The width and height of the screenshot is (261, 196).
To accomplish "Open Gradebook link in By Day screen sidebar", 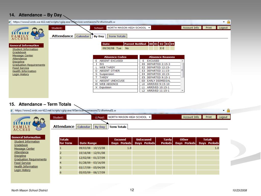I will tap(19, 52).
